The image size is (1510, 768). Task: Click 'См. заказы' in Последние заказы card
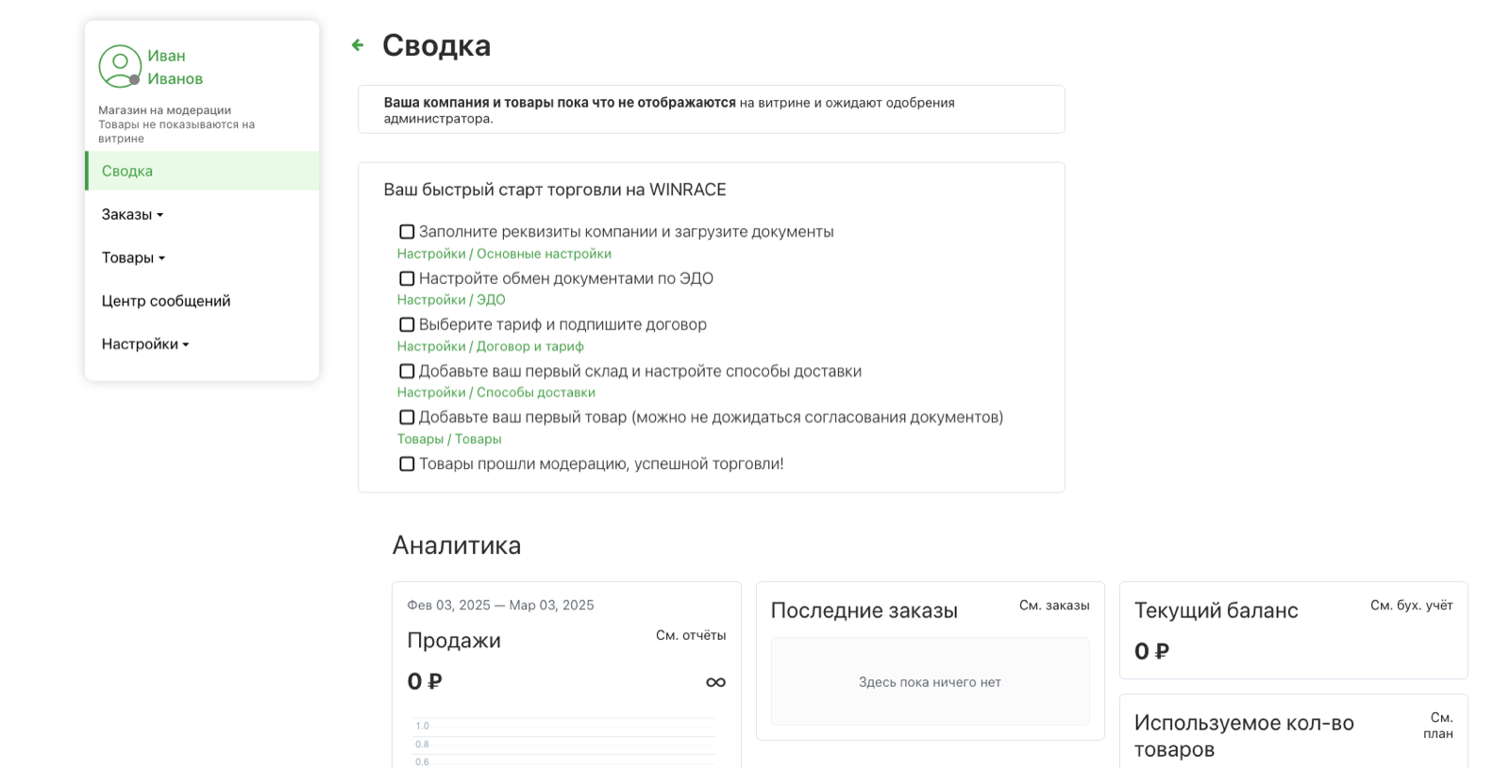[1054, 605]
